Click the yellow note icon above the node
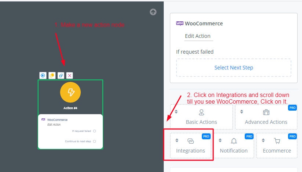This screenshot has height=172, width=302. 52,75
